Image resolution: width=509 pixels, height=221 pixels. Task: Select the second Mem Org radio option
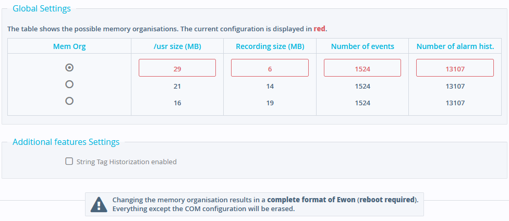tap(69, 84)
